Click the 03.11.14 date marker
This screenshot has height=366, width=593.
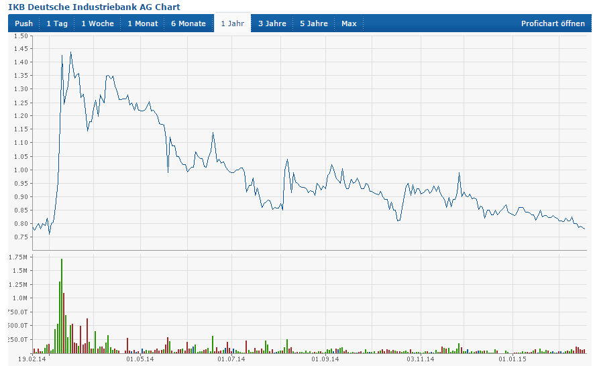(x=421, y=360)
